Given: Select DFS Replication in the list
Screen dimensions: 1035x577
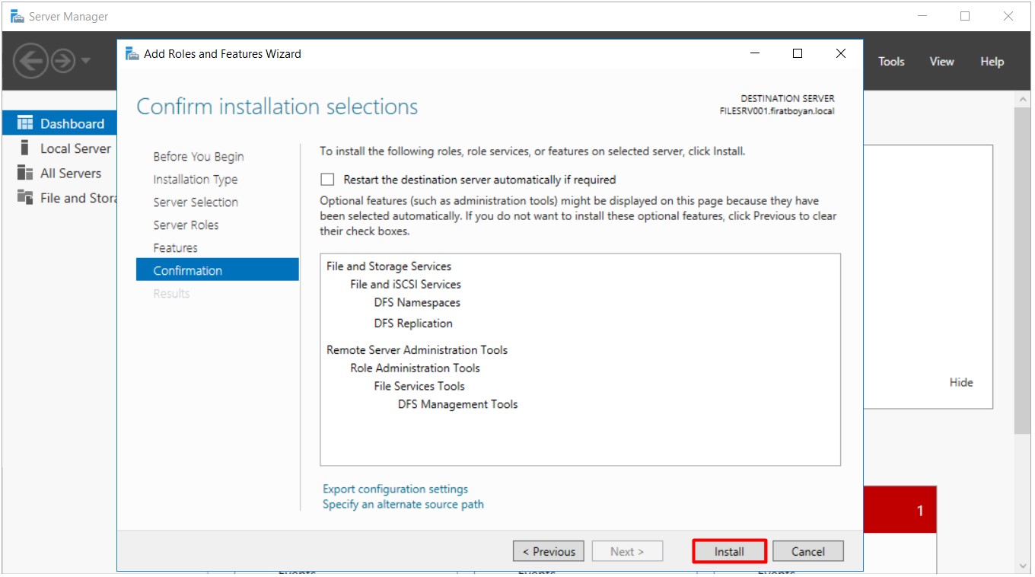Looking at the screenshot, I should point(413,323).
